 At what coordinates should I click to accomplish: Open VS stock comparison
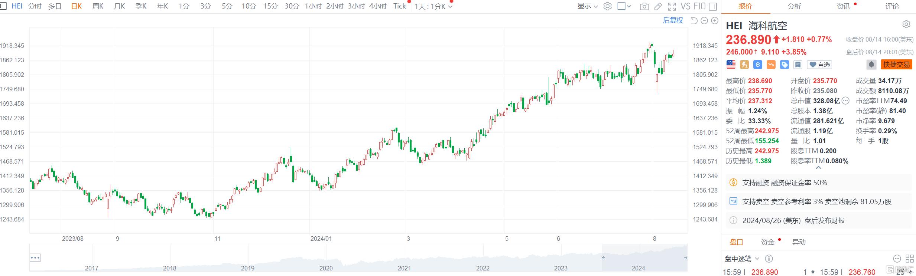pyautogui.click(x=685, y=6)
